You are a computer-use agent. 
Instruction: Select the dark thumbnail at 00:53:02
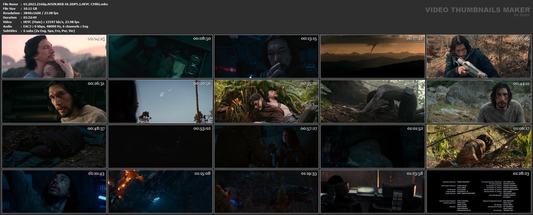coord(160,146)
